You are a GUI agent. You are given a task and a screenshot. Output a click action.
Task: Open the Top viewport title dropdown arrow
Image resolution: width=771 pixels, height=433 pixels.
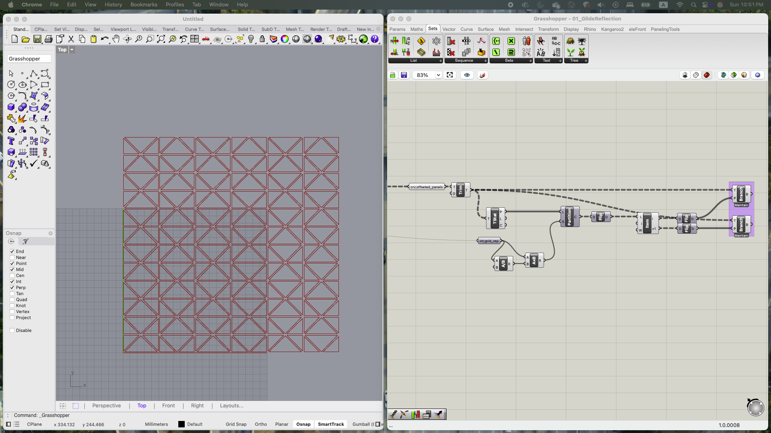[72, 50]
